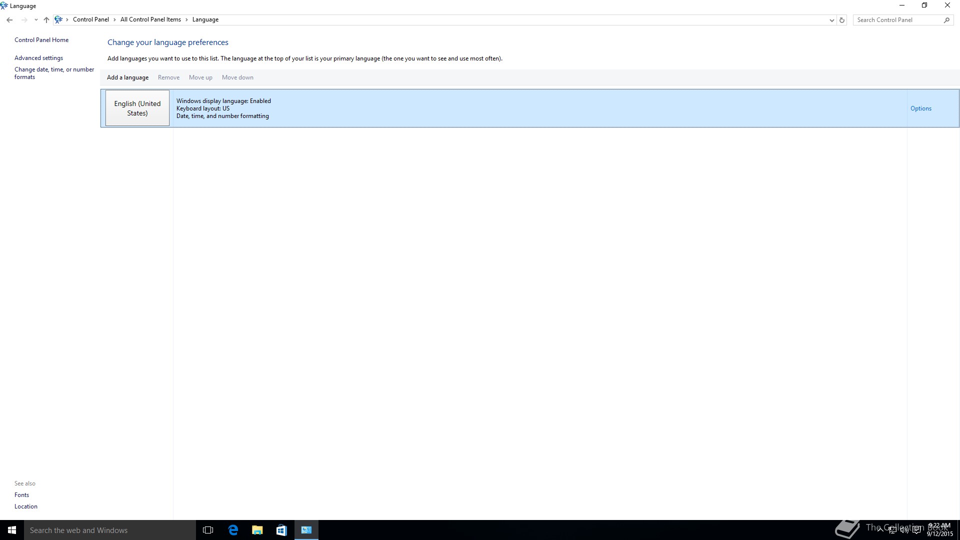Click Remove in the language toolbar
The width and height of the screenshot is (960, 540).
[x=168, y=77]
